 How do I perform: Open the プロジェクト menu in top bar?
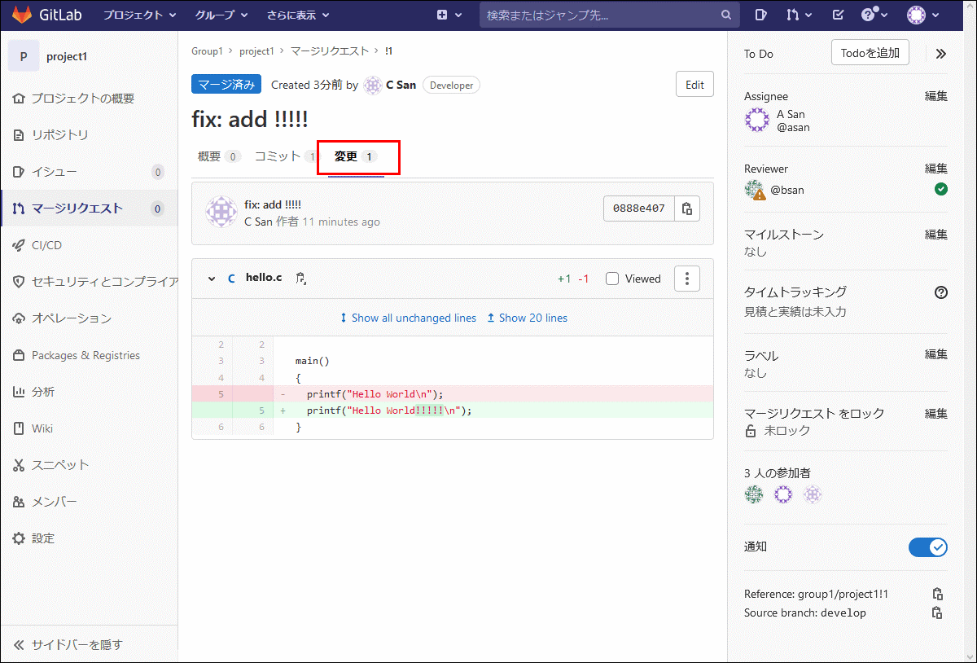(x=140, y=15)
